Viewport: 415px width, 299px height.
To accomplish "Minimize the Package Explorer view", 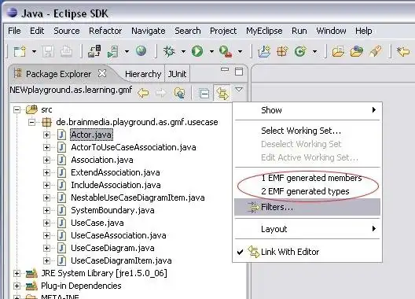I will (225, 69).
